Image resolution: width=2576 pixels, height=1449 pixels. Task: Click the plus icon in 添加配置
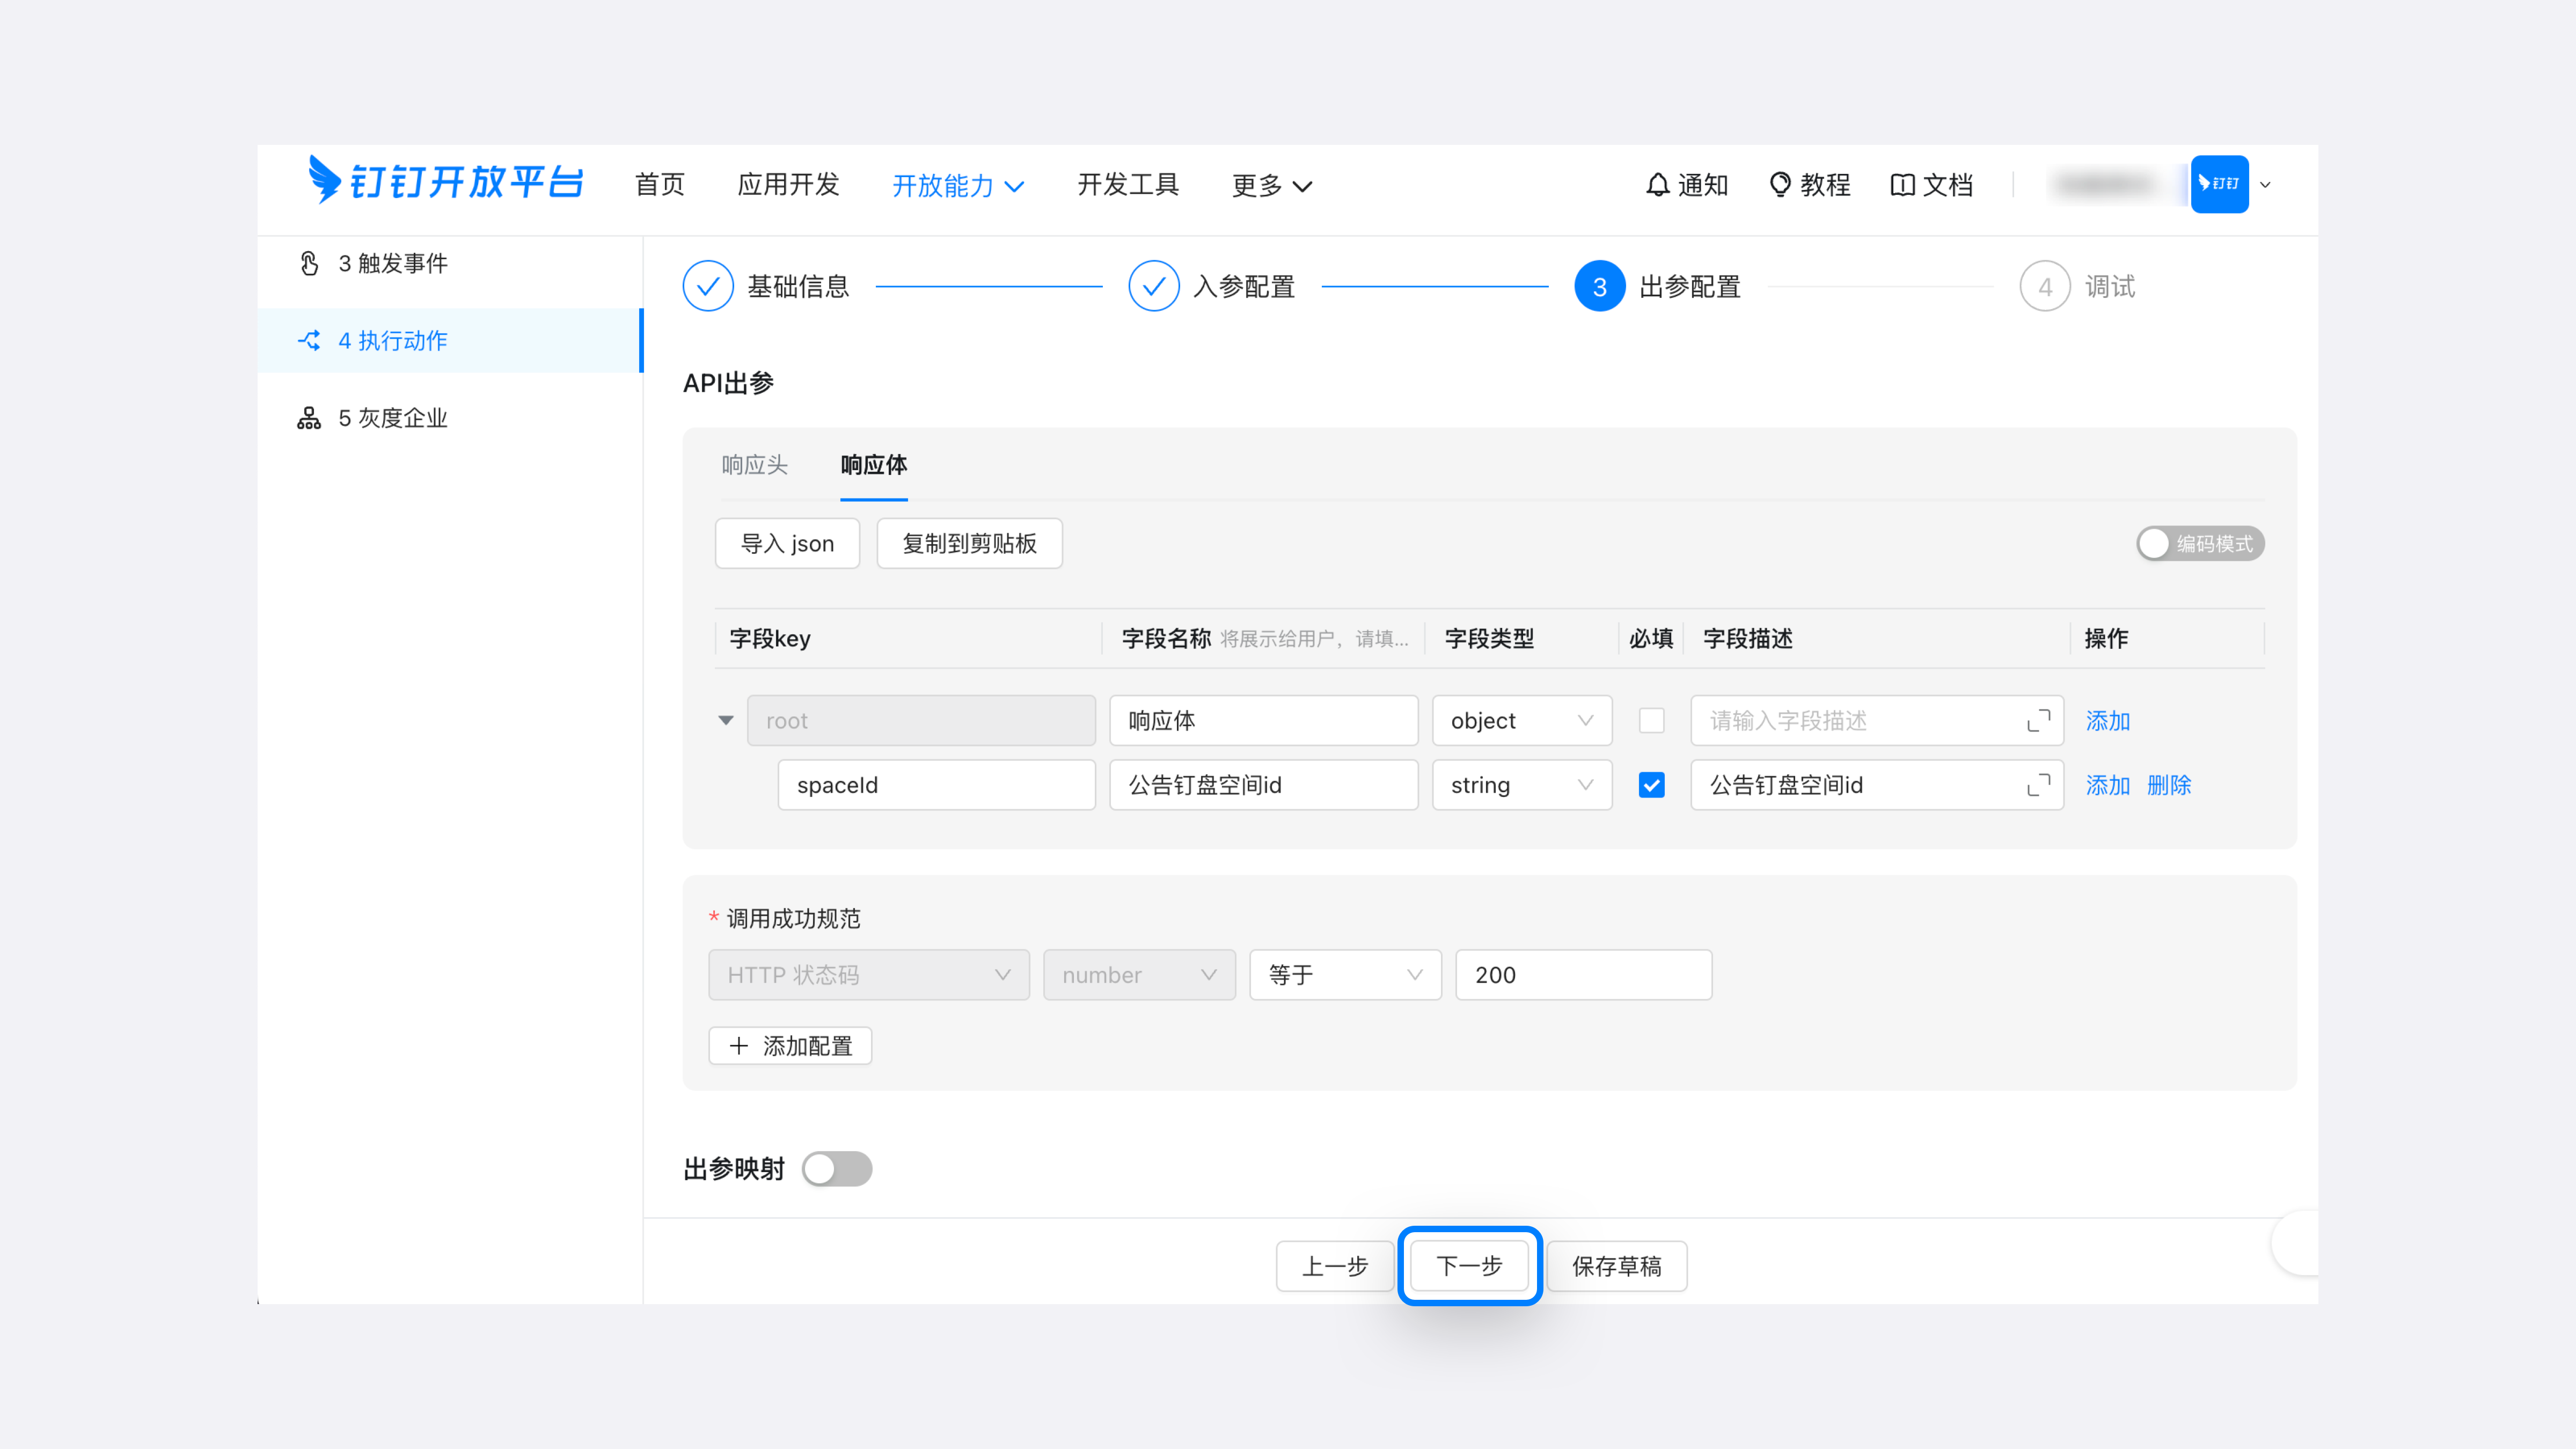point(739,1045)
